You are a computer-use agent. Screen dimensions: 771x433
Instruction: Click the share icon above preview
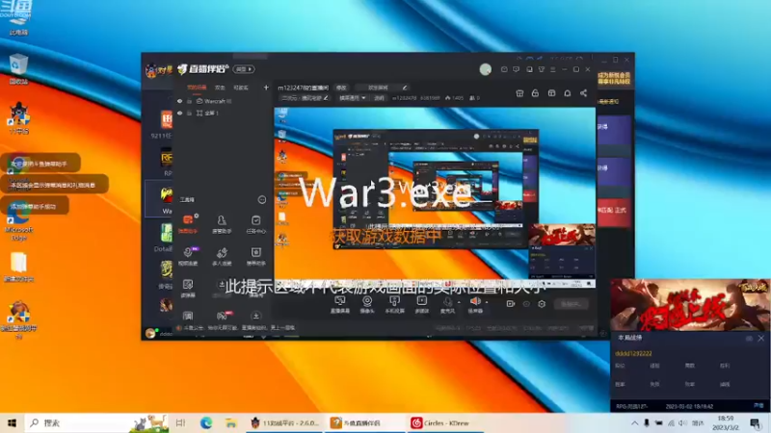click(x=583, y=92)
